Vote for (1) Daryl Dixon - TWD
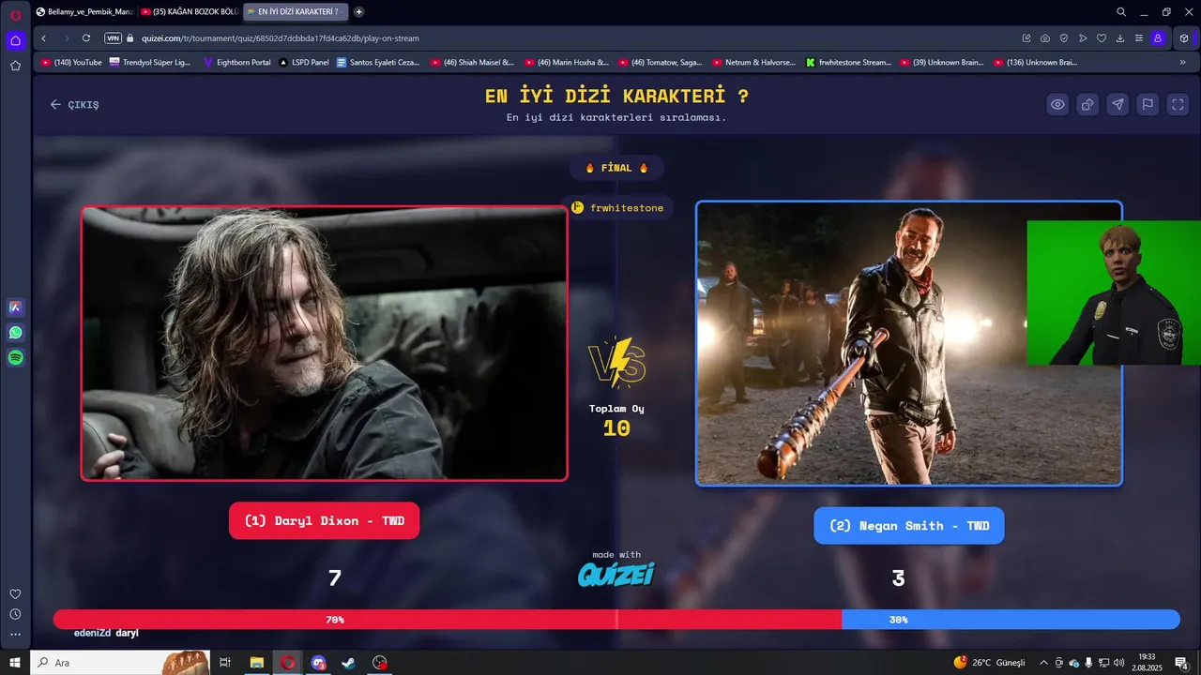 [324, 520]
